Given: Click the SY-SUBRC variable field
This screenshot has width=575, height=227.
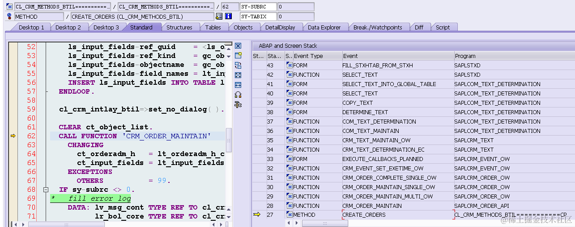Looking at the screenshot, I should (x=258, y=7).
